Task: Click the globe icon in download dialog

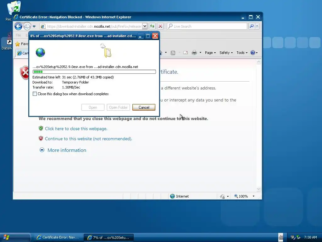Action: (x=40, y=52)
